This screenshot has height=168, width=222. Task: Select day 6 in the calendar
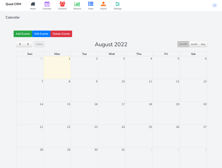click(x=193, y=68)
